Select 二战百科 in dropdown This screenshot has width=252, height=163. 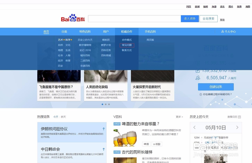(85, 61)
